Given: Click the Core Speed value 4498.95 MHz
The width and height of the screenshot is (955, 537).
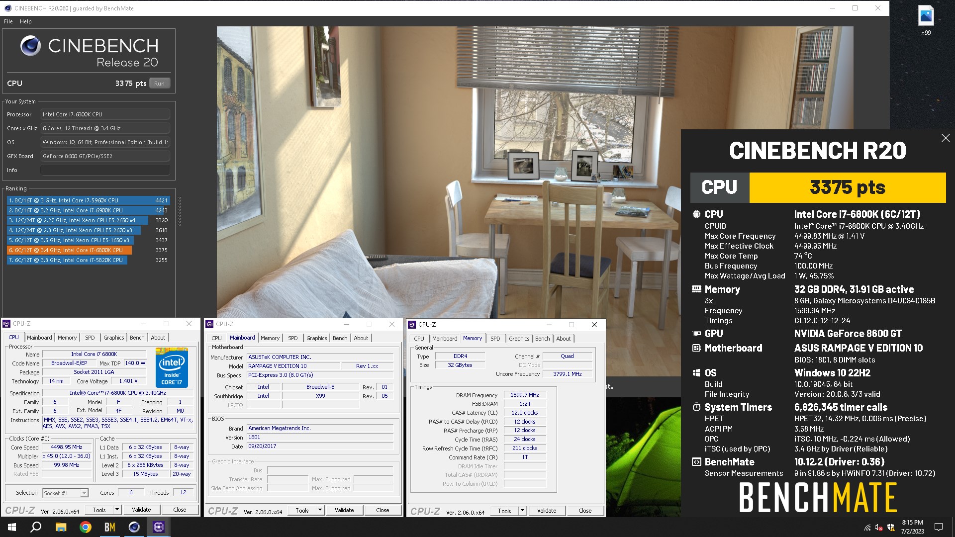Looking at the screenshot, I should click(x=67, y=447).
